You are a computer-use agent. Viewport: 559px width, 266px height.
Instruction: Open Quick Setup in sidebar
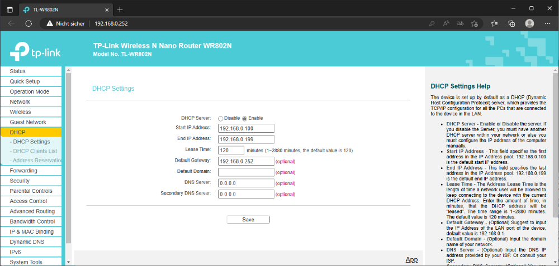(31, 81)
